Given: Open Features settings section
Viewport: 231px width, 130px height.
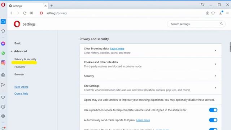Looking at the screenshot, I should [x=19, y=67].
